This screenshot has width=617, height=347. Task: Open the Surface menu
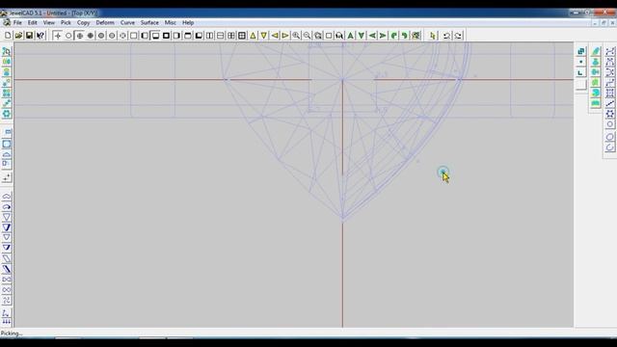(x=149, y=23)
